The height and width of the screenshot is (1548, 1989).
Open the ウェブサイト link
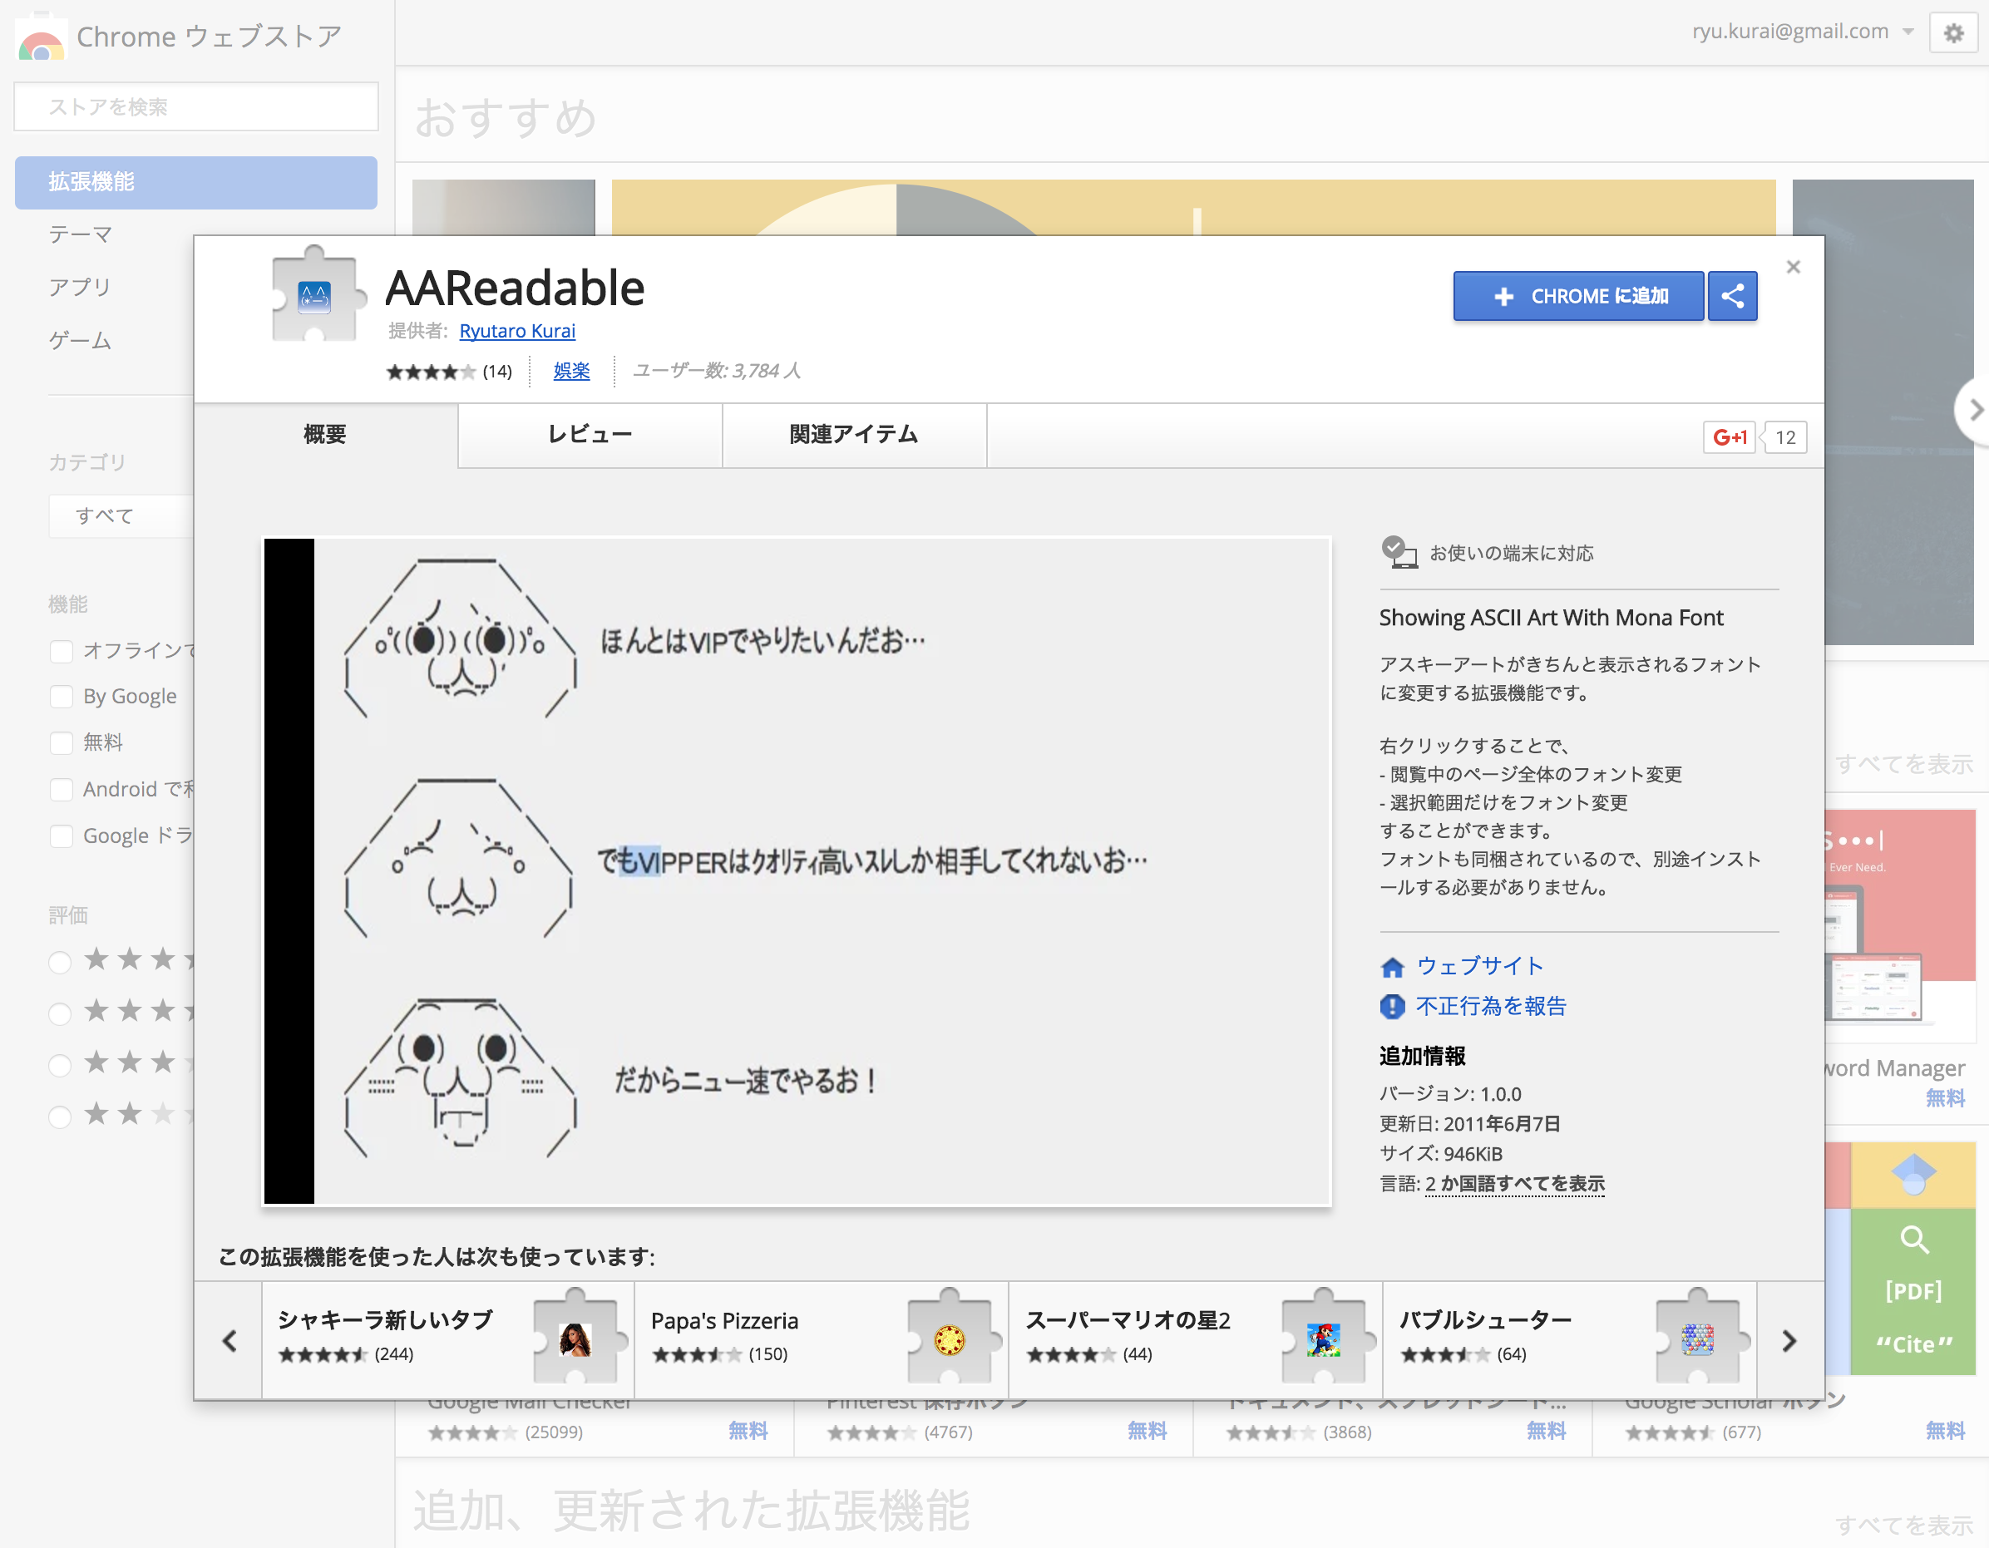click(x=1480, y=966)
